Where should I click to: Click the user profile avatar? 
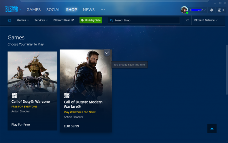pyautogui.click(x=184, y=10)
